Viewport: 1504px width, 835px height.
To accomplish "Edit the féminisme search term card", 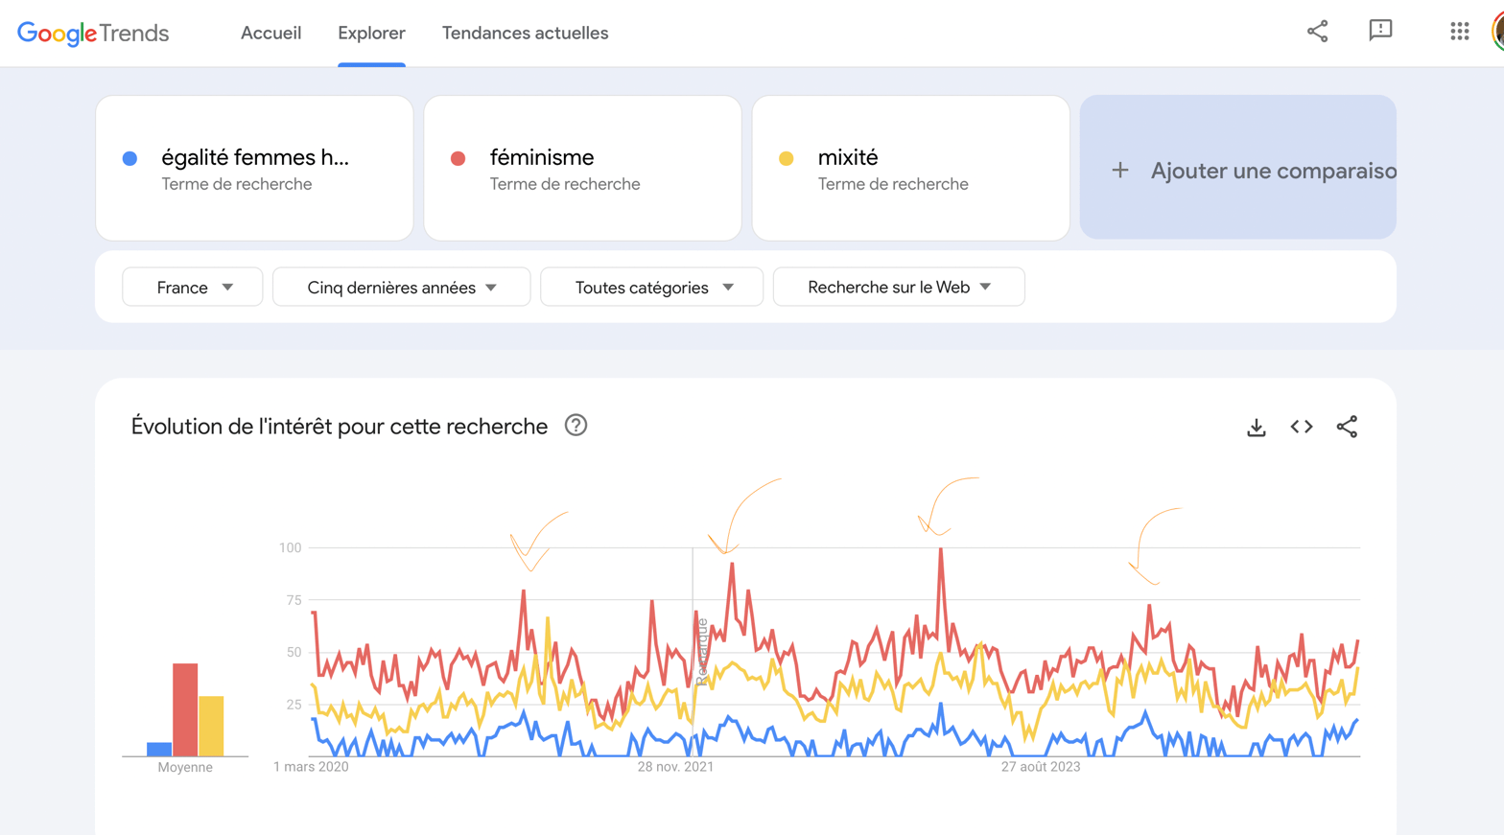I will click(582, 168).
